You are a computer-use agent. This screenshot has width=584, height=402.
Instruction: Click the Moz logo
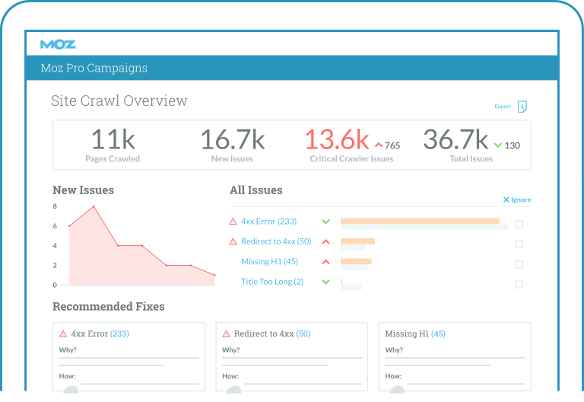click(58, 44)
